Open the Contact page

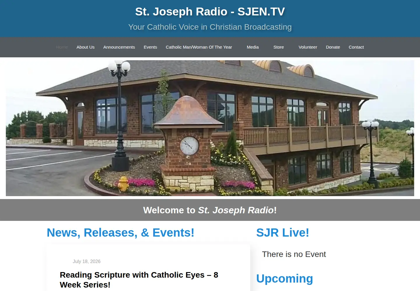(356, 47)
